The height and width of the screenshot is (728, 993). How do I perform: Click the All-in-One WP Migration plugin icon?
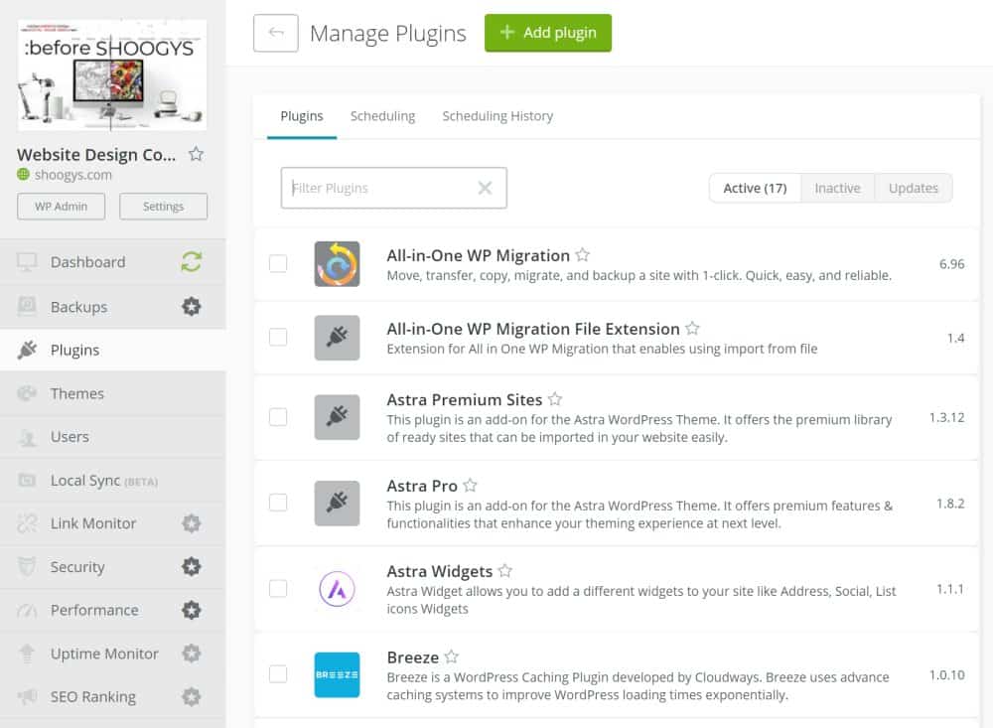point(337,263)
